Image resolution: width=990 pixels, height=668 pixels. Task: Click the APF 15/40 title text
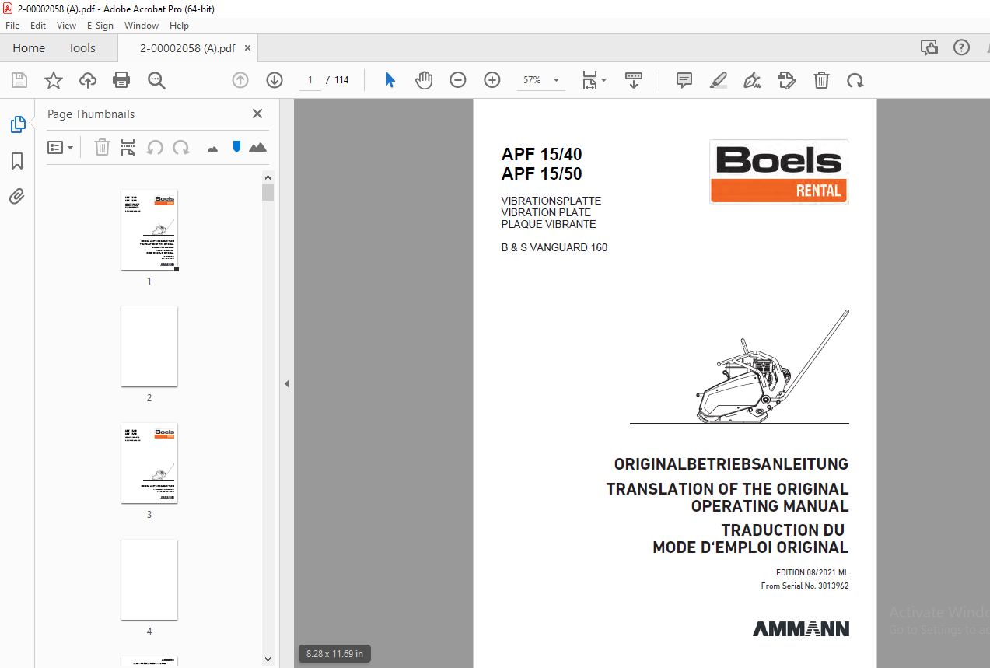[542, 154]
